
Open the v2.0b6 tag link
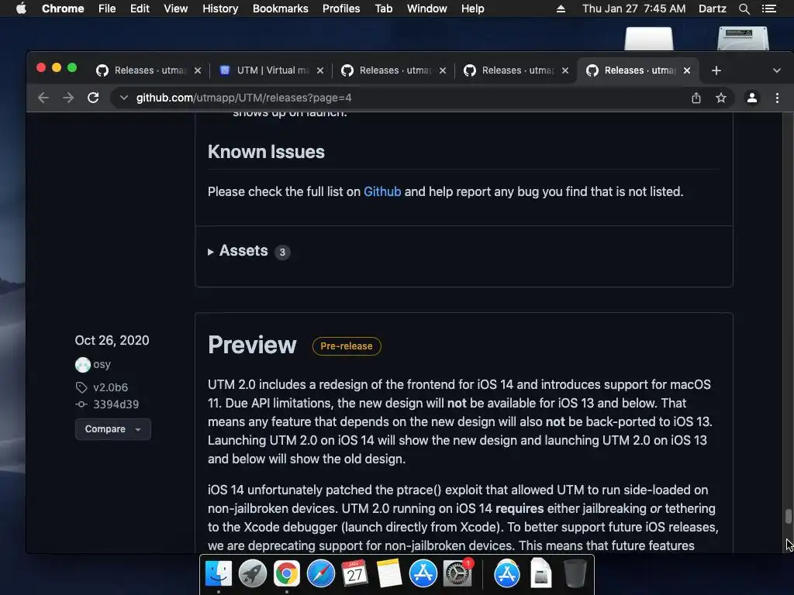(110, 387)
